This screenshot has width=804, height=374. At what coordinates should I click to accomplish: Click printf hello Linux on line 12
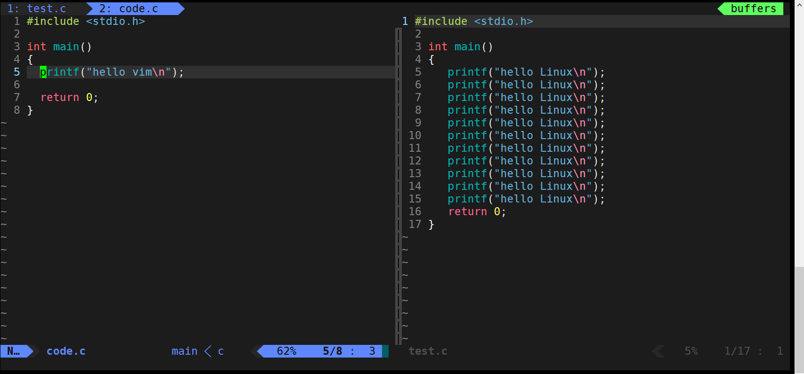[526, 161]
